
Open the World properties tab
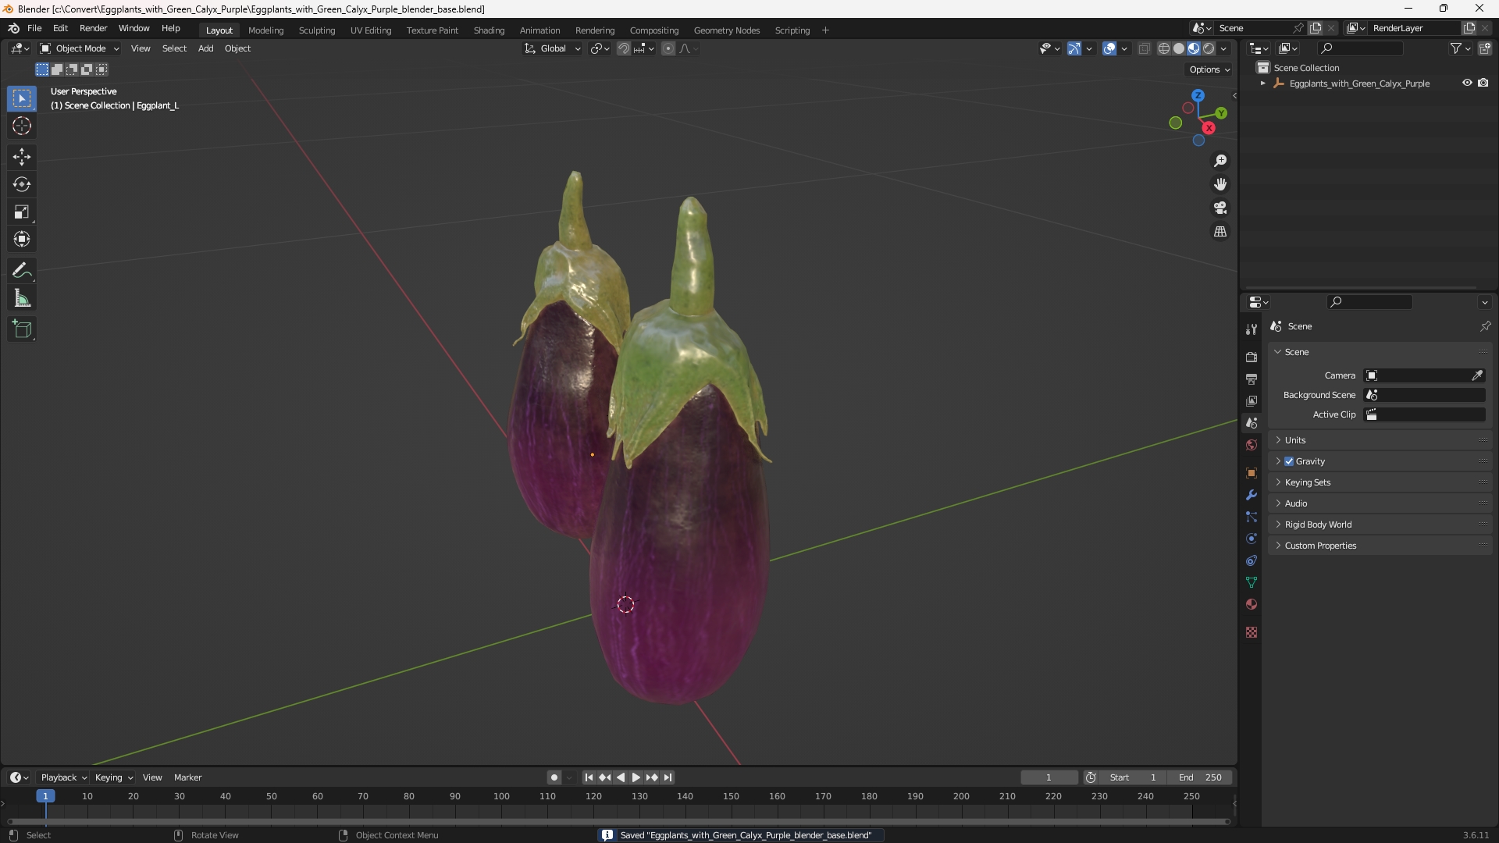pos(1252,445)
